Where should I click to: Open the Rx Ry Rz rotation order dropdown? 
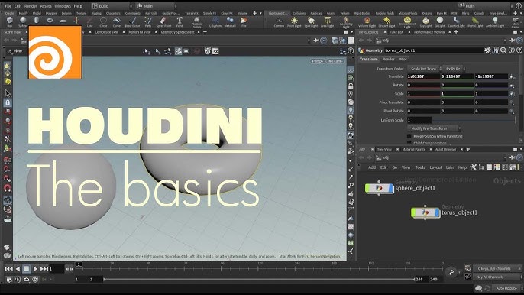coord(454,69)
